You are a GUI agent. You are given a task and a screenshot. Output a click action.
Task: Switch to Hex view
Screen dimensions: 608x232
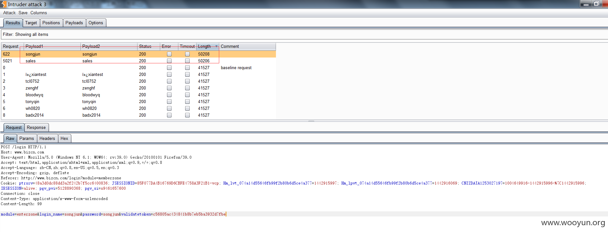65,138
